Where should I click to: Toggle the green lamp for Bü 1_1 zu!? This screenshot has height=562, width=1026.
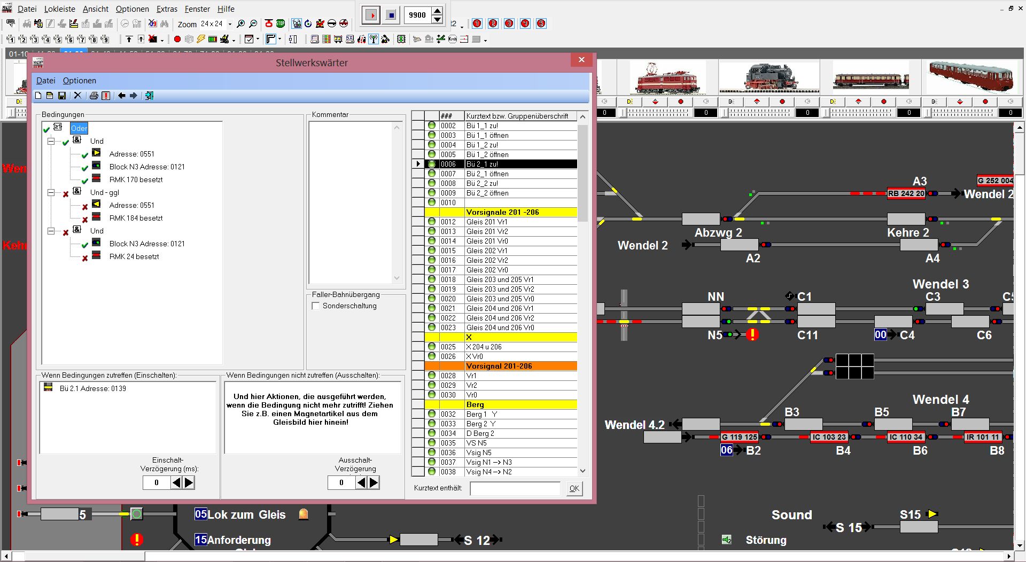[432, 126]
